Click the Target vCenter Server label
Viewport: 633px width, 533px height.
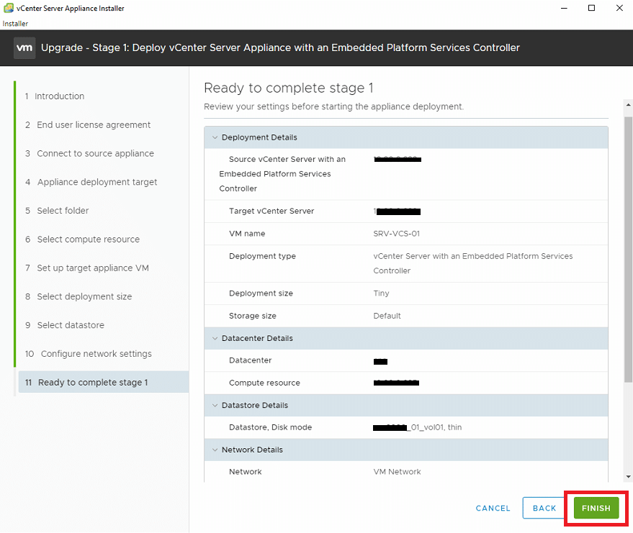coord(271,211)
